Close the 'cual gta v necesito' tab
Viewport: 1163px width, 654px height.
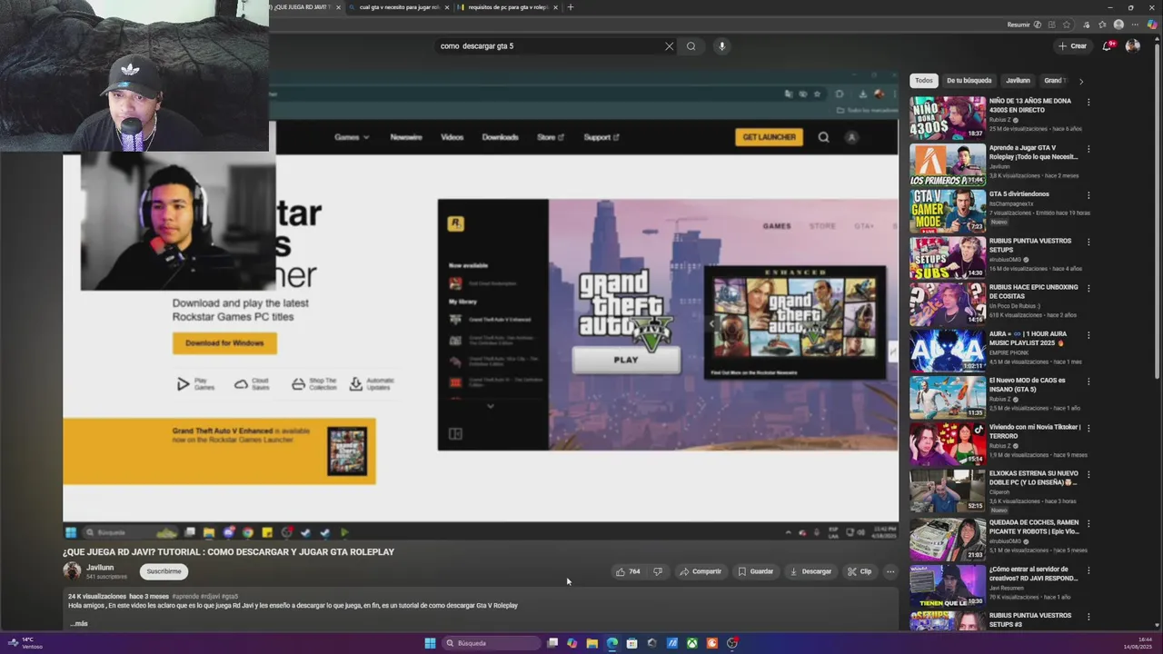tap(447, 7)
